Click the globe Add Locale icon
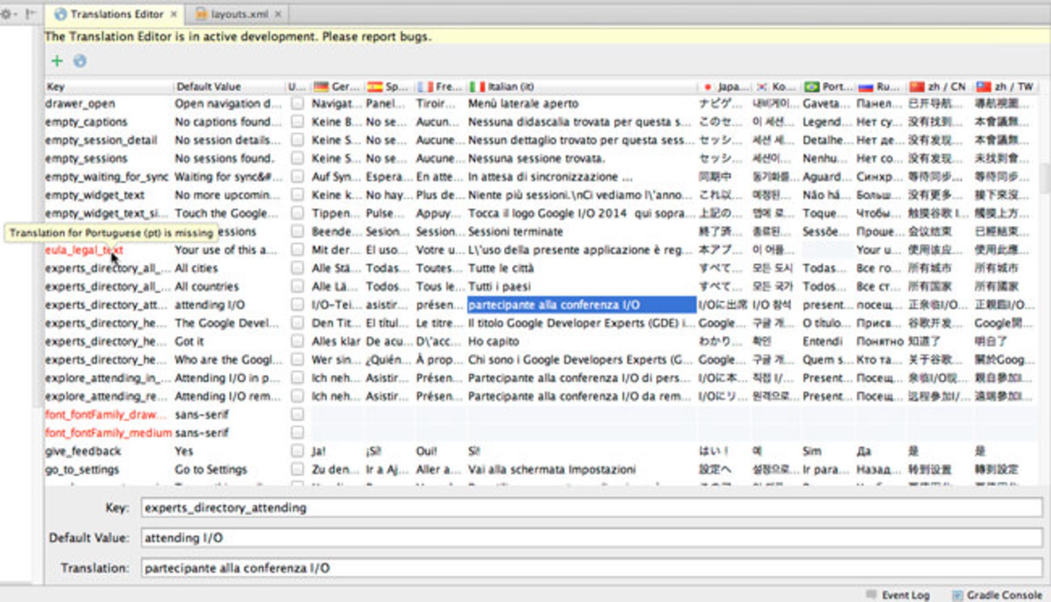Image resolution: width=1051 pixels, height=602 pixels. (x=80, y=61)
